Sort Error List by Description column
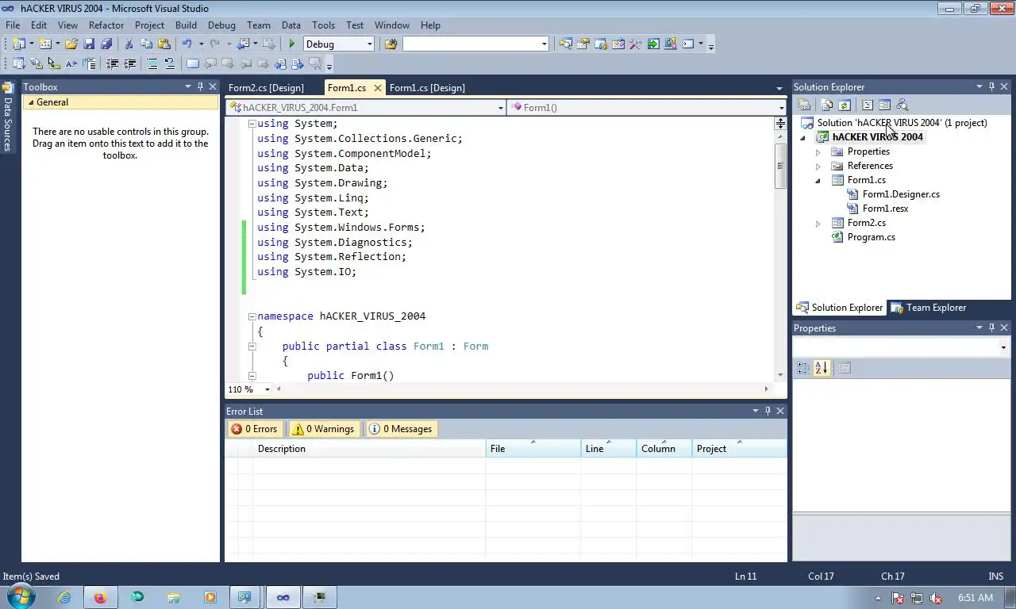The image size is (1016, 609). tap(369, 449)
